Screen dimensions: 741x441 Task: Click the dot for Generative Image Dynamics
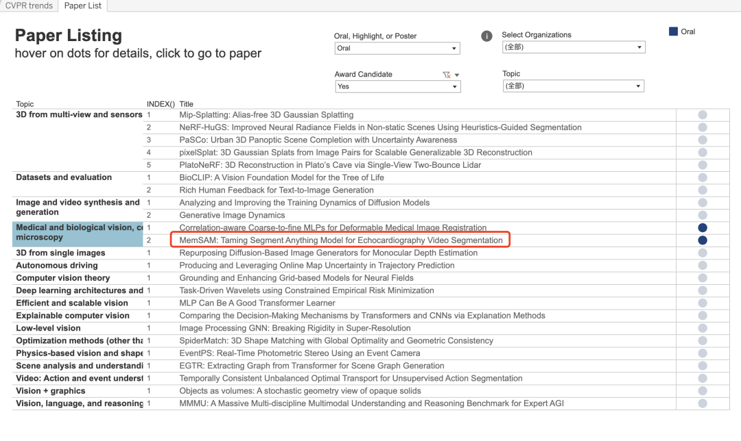[x=702, y=215]
